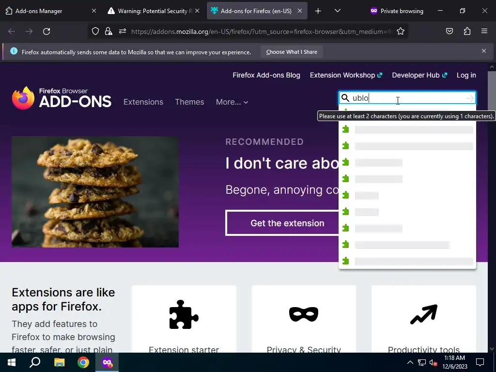Bookmark this page with the star icon
Image resolution: width=496 pixels, height=372 pixels.
pos(401,31)
